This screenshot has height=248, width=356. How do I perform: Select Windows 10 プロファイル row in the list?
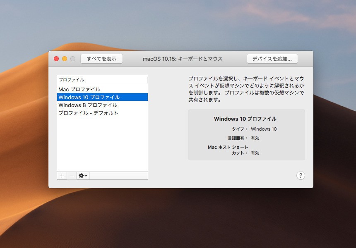(102, 97)
